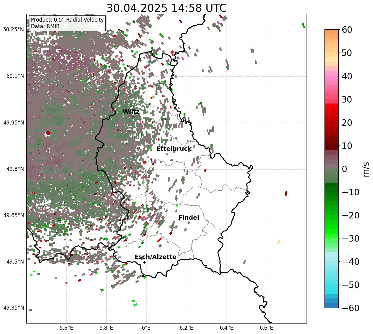Click the 6.4°E longitude tick label

(227, 328)
